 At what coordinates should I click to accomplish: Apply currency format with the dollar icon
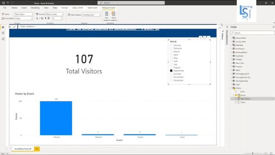(x=37, y=18)
